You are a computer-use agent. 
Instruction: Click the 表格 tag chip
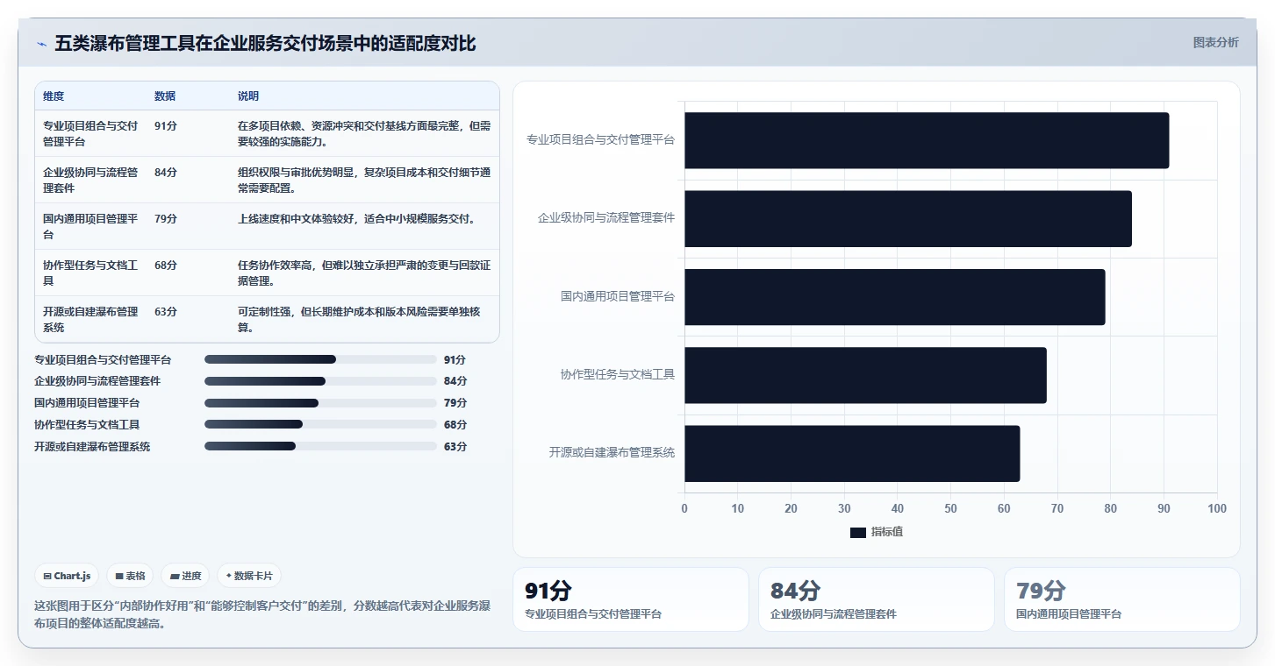[130, 576]
